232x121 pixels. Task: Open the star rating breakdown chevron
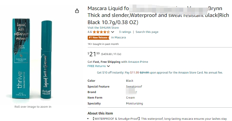(x=113, y=32)
